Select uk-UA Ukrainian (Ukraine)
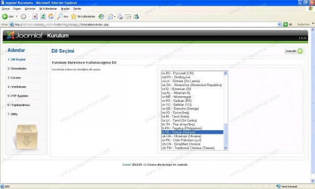Viewport: 315px width, 189px height. tap(193, 136)
